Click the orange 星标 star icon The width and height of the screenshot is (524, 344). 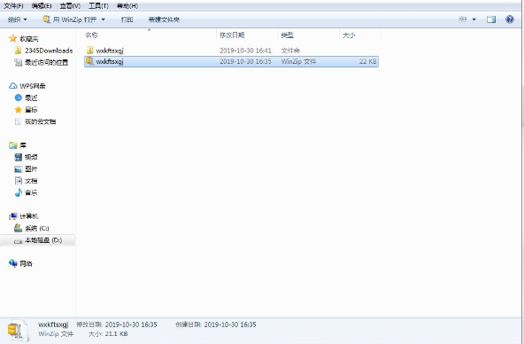pos(19,109)
